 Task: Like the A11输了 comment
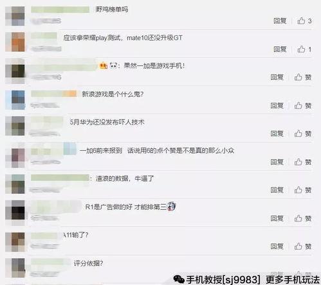point(303,246)
